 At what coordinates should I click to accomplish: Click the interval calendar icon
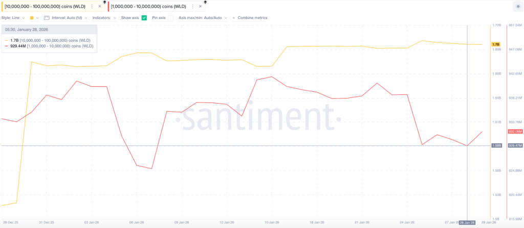47,17
